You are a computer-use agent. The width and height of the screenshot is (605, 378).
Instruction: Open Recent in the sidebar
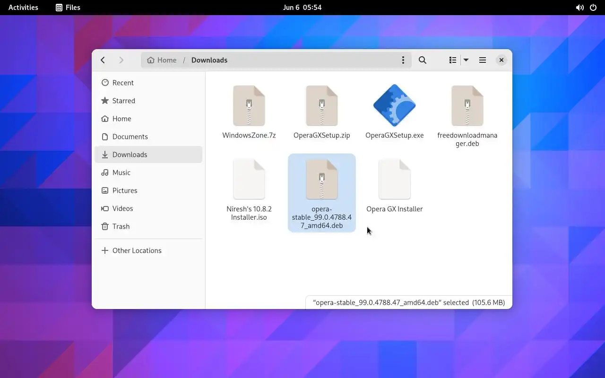[x=148, y=83]
